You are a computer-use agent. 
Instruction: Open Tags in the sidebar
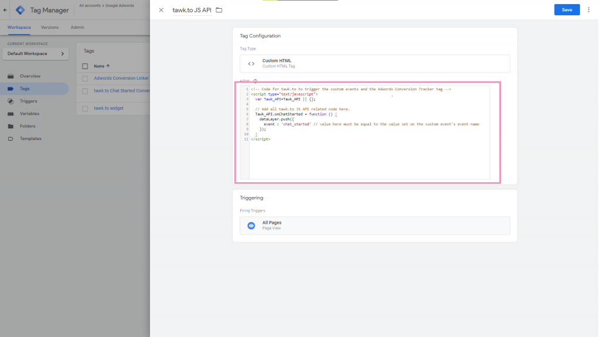click(35, 88)
